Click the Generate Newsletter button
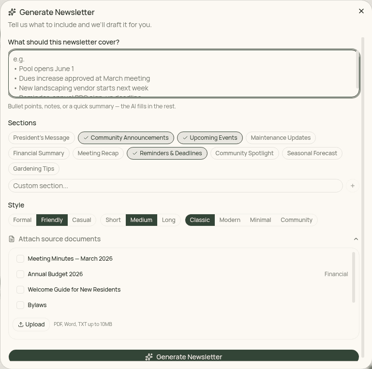This screenshot has width=372, height=369. pyautogui.click(x=184, y=355)
